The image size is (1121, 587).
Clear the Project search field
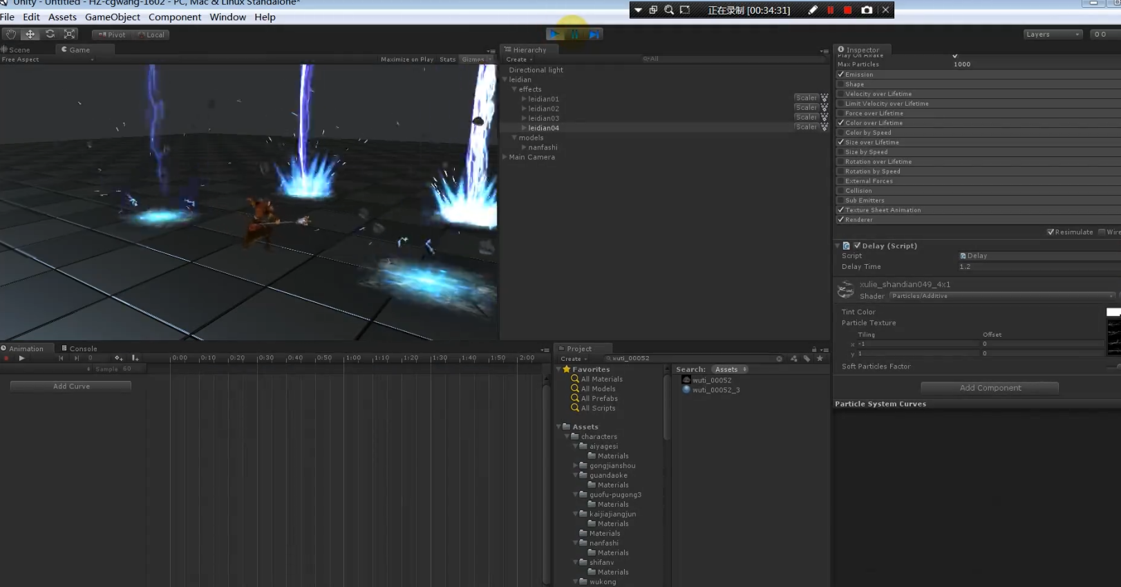[x=779, y=358]
